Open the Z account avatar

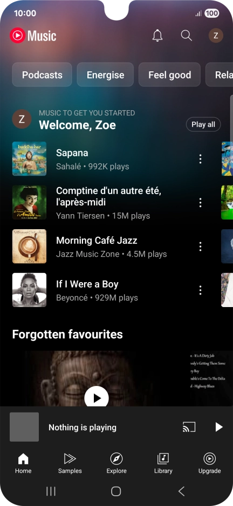(216, 36)
